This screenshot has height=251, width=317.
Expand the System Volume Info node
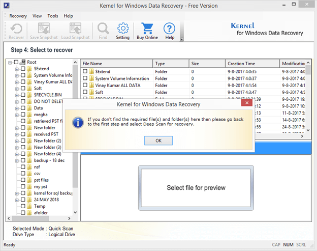pos(17,76)
